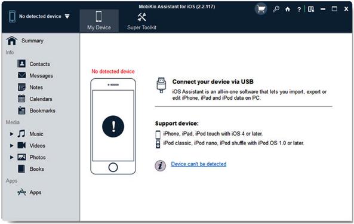Expand the Photos category arrow
Image resolution: width=354 pixels, height=224 pixels.
point(11,157)
